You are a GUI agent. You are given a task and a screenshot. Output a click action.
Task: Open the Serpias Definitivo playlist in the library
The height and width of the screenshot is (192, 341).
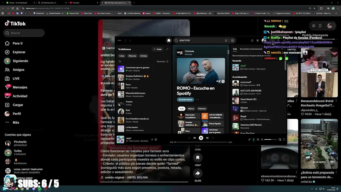[143, 78]
